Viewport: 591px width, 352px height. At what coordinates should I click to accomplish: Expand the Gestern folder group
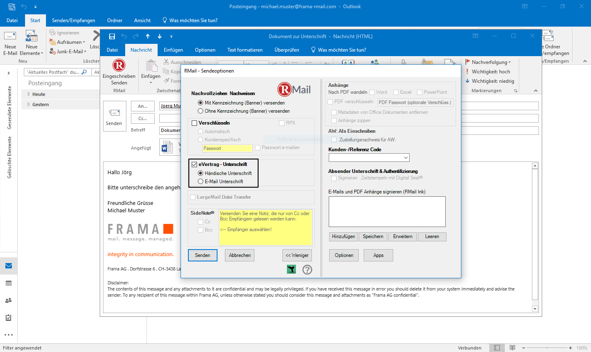[x=29, y=104]
